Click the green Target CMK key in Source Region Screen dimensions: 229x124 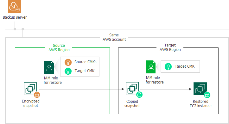coord(68,71)
